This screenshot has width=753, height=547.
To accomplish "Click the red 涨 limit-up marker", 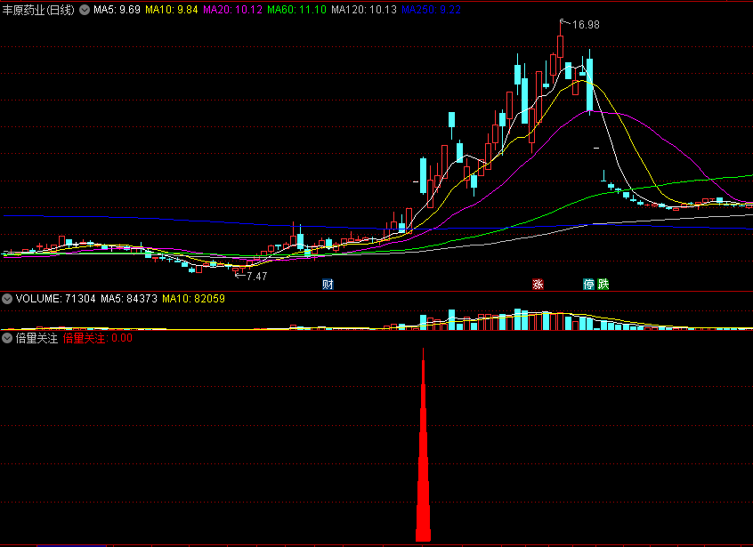I will coord(538,284).
